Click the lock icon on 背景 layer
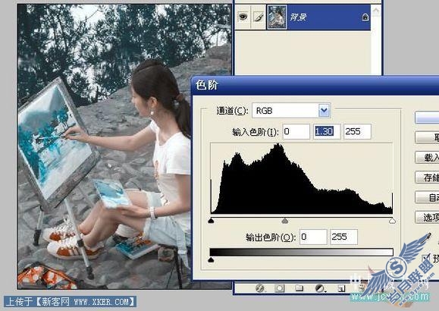The width and height of the screenshot is (439, 311). coord(365,17)
